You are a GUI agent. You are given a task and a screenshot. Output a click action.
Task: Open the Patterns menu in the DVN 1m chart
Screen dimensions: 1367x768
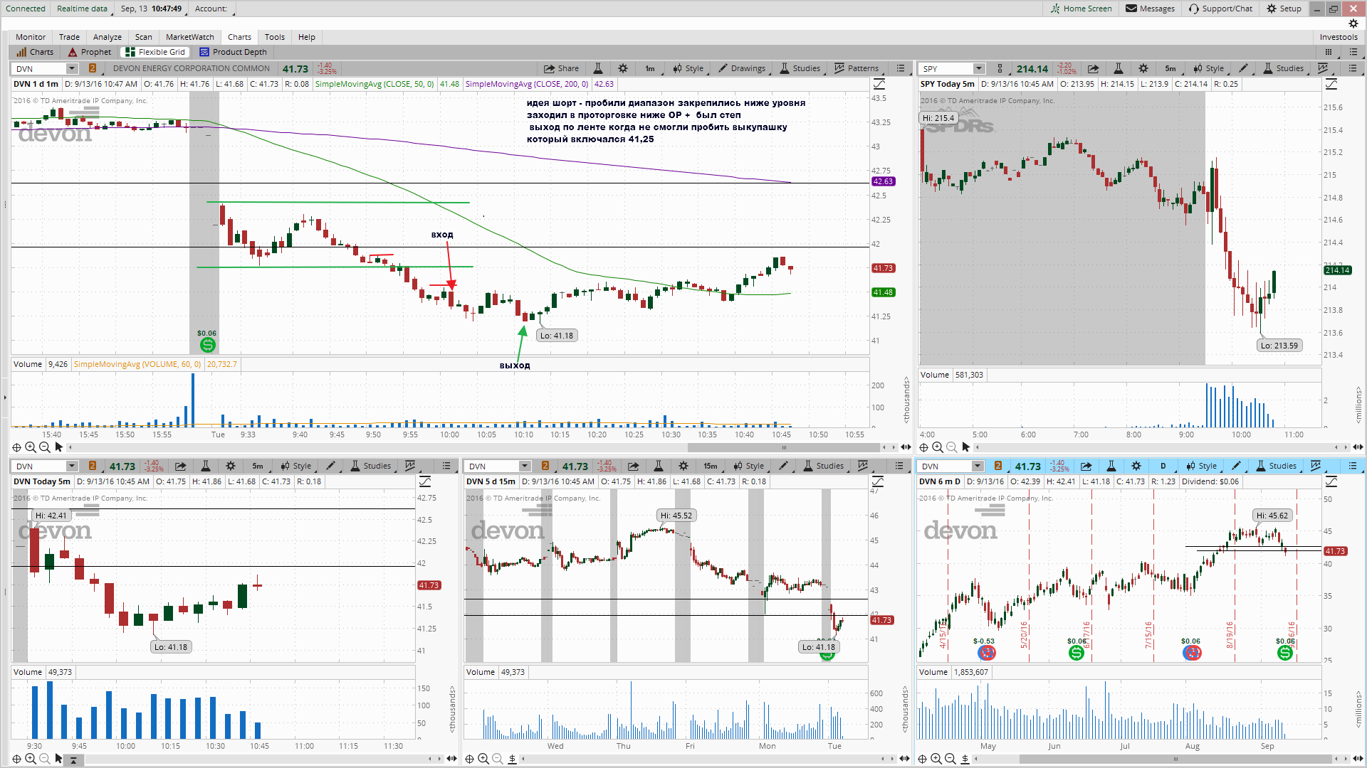tap(857, 68)
